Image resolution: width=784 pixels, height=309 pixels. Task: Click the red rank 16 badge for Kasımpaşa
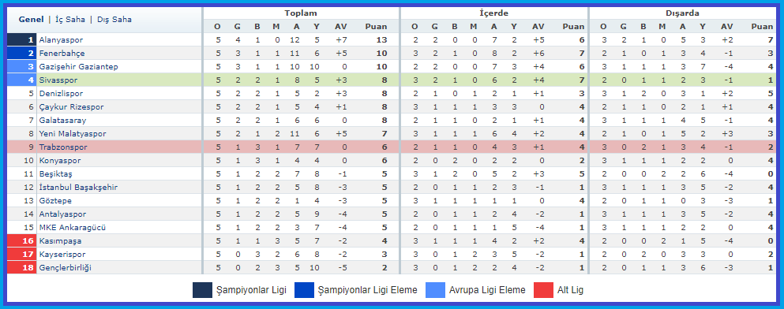21,240
